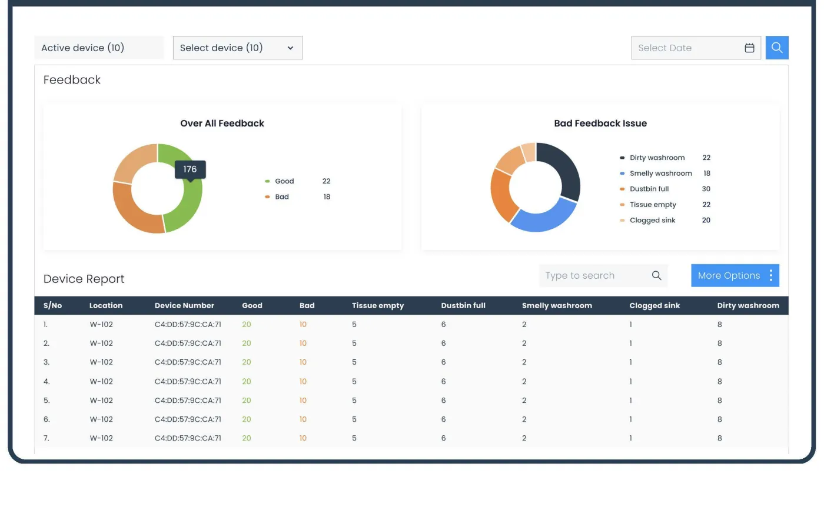Click the Device Report heading
Image resolution: width=824 pixels, height=517 pixels.
point(84,279)
